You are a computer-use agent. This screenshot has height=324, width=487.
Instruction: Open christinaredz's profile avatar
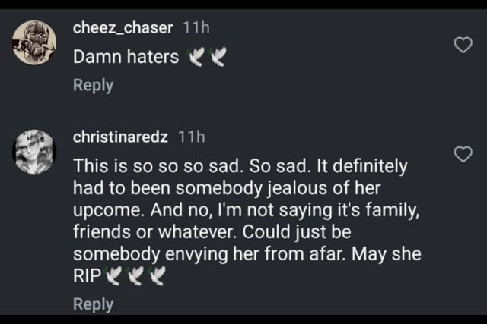tap(34, 151)
